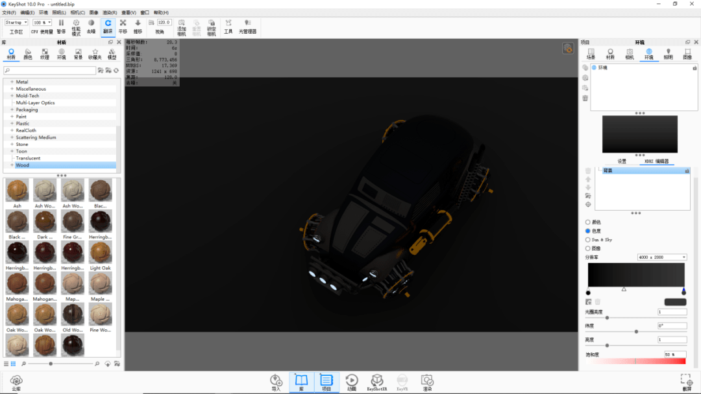
Task: Open the Startup workspace dropdown
Action: [16, 23]
